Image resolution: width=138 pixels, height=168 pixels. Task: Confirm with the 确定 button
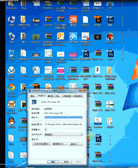(x=53, y=162)
